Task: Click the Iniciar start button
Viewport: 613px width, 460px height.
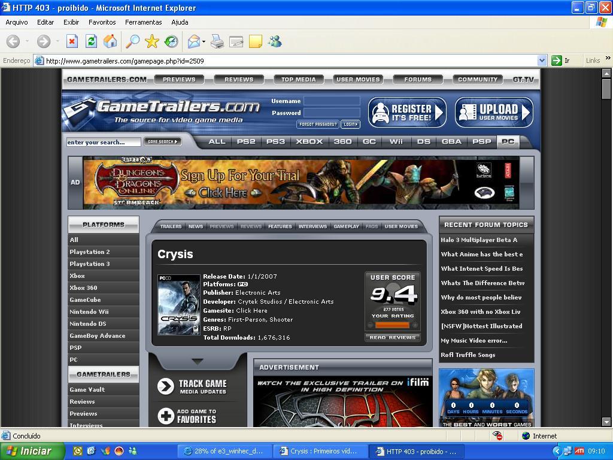Action: [x=32, y=451]
